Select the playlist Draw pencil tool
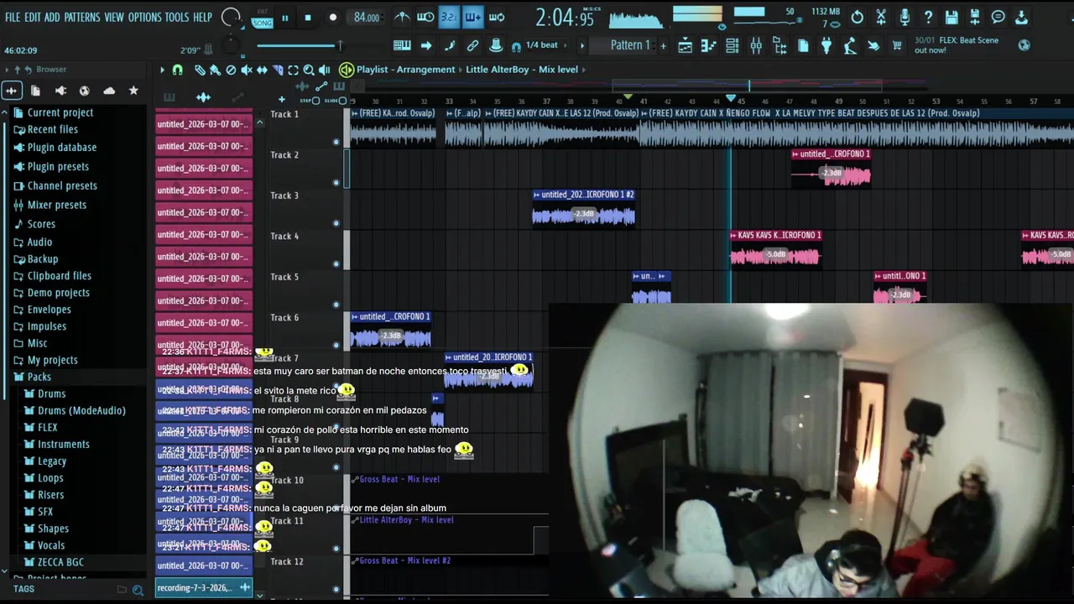The image size is (1074, 604). click(x=200, y=70)
